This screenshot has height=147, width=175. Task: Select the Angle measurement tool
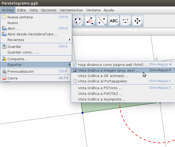pos(90,21)
